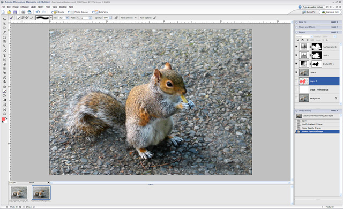Click the Undo arrow icon
The width and height of the screenshot is (343, 209).
38,12
